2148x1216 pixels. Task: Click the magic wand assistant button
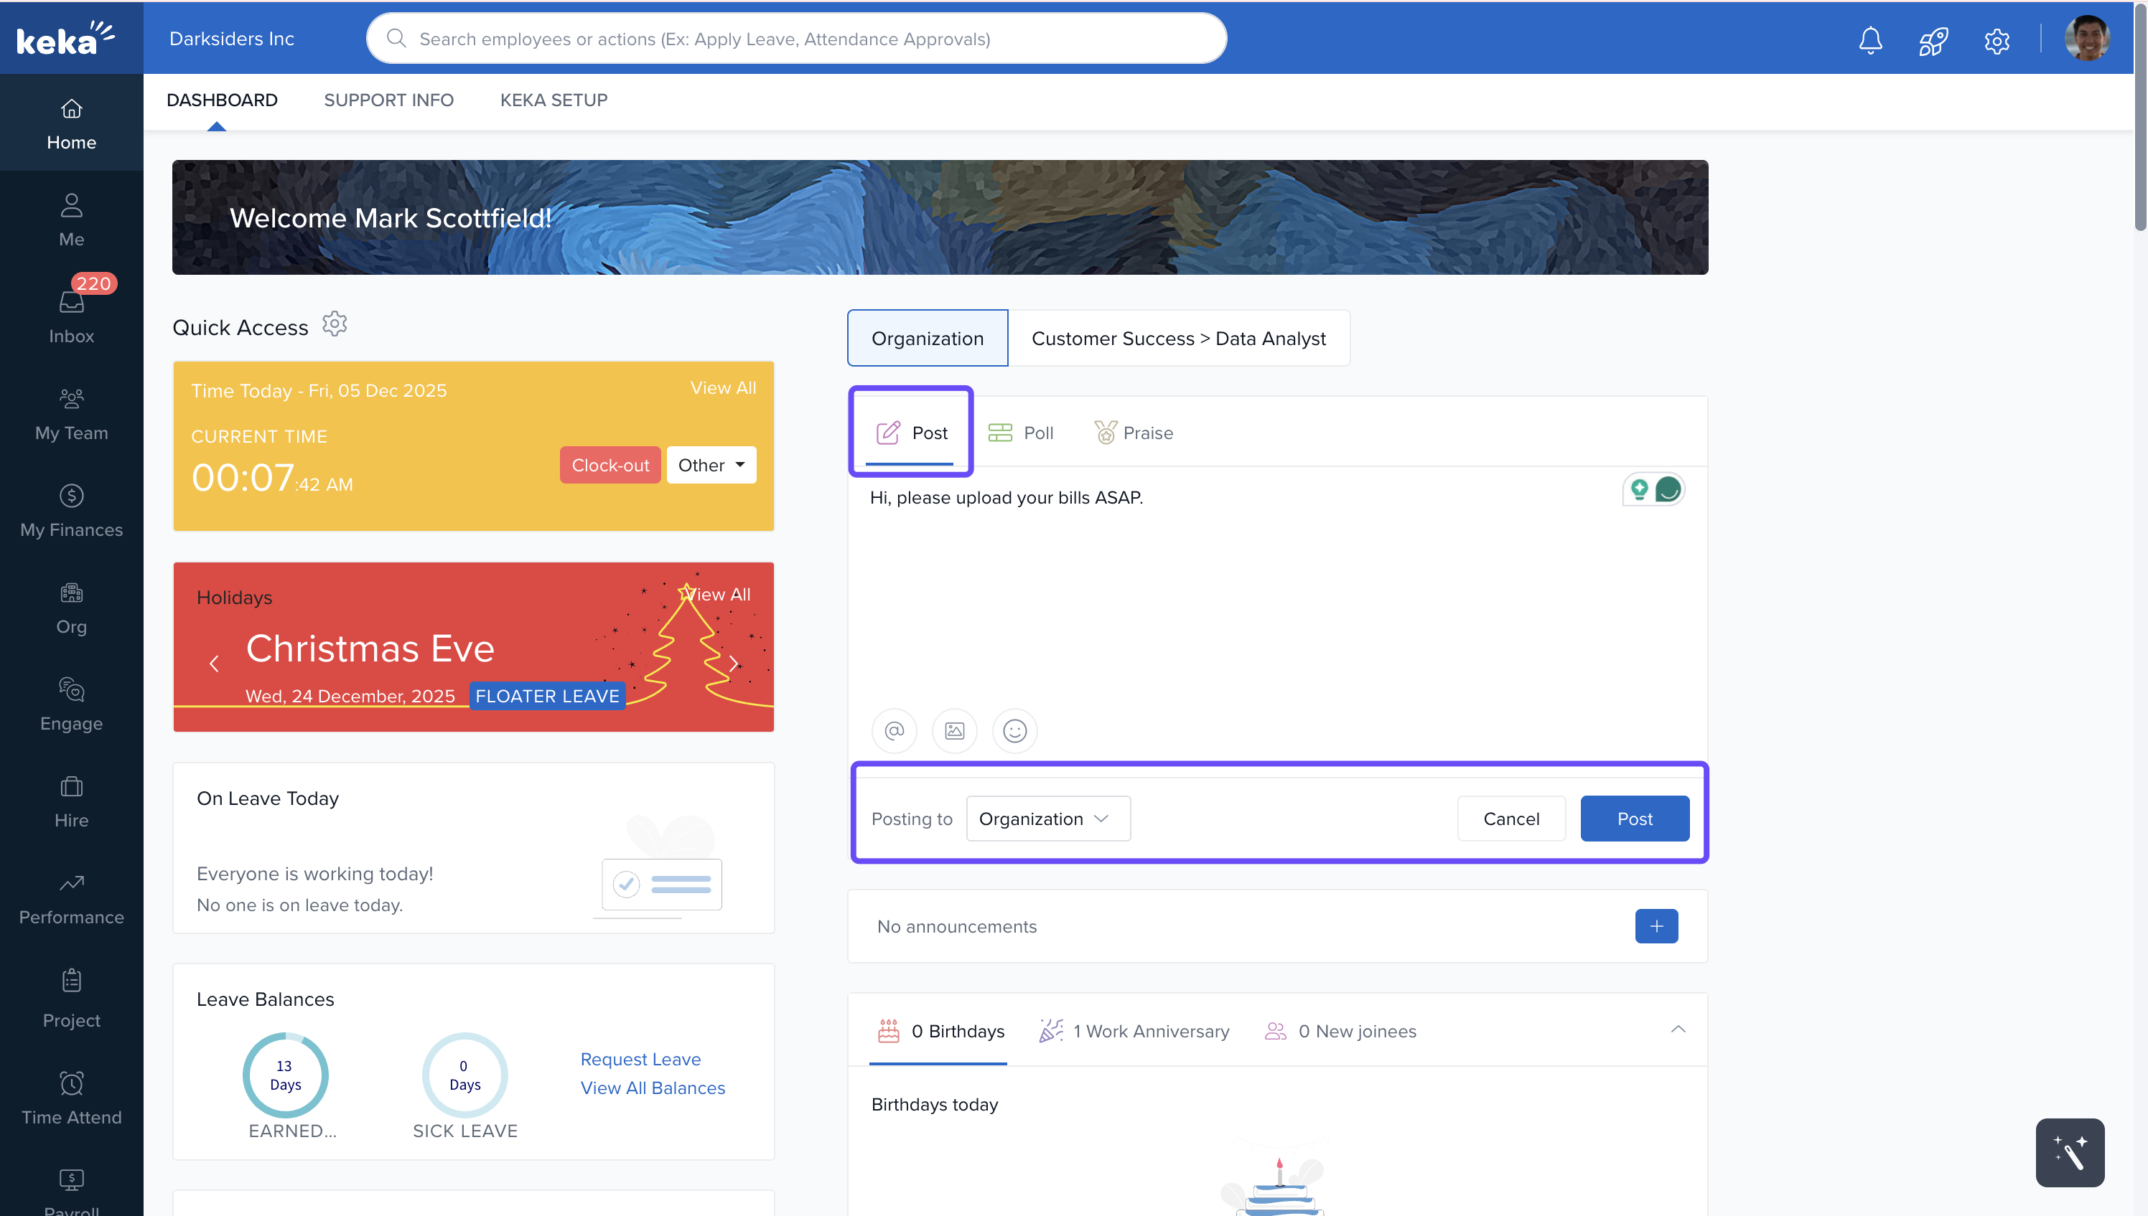click(x=2070, y=1151)
